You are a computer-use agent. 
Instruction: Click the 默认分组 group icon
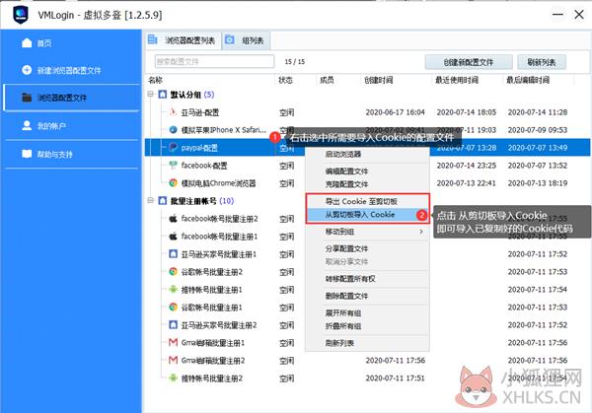(x=163, y=95)
